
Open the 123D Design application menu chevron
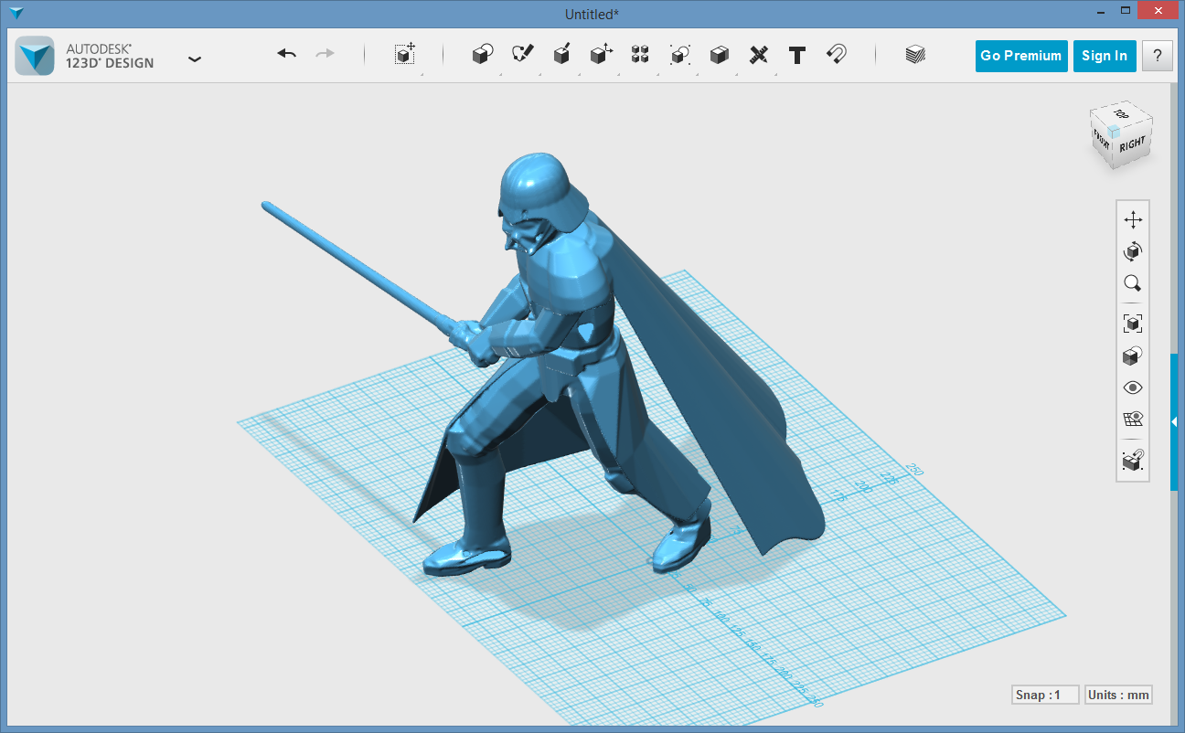pos(195,59)
